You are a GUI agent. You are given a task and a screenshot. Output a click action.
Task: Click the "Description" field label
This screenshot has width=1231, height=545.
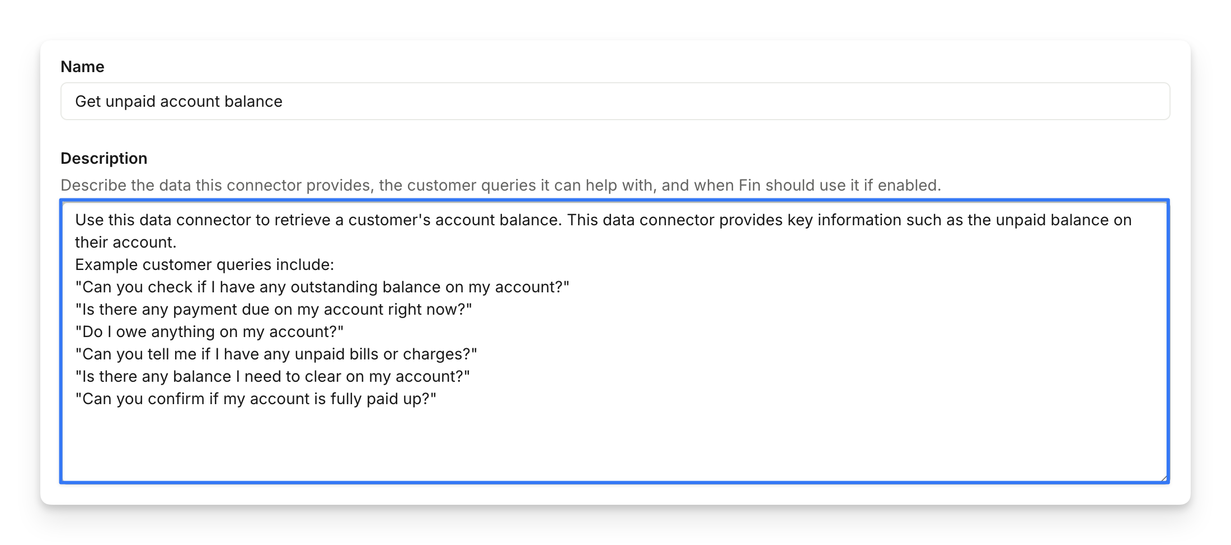coord(104,159)
